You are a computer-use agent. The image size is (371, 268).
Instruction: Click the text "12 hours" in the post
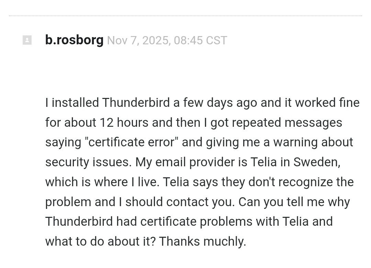124,123
